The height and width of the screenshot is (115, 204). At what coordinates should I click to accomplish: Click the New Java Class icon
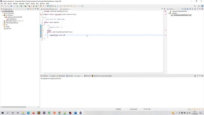pyautogui.click(x=36, y=6)
